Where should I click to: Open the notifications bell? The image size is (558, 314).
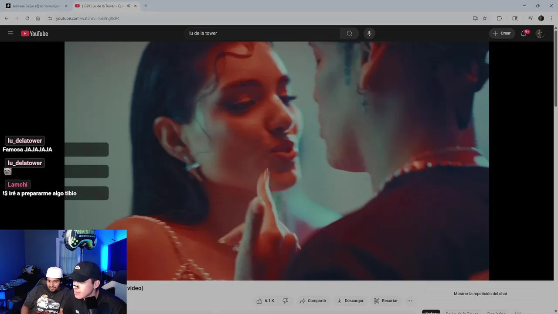[524, 34]
